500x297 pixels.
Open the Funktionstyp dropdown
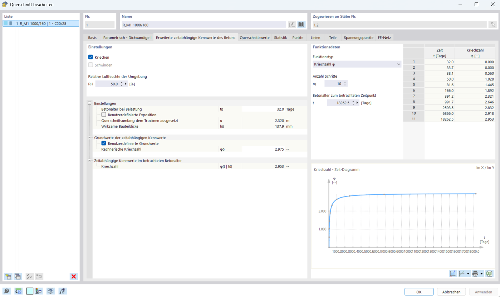pos(357,64)
